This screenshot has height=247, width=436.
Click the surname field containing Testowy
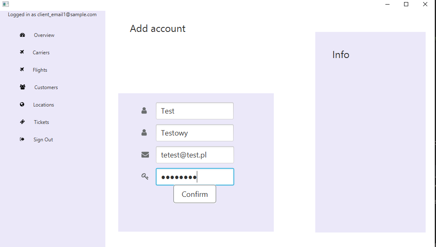point(195,133)
